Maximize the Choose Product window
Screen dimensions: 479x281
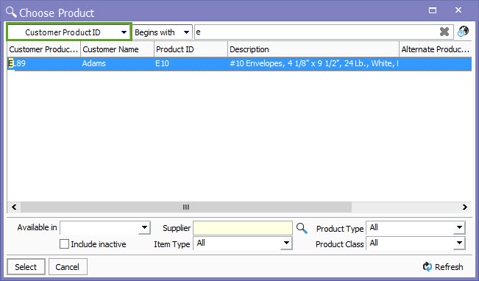pos(433,10)
